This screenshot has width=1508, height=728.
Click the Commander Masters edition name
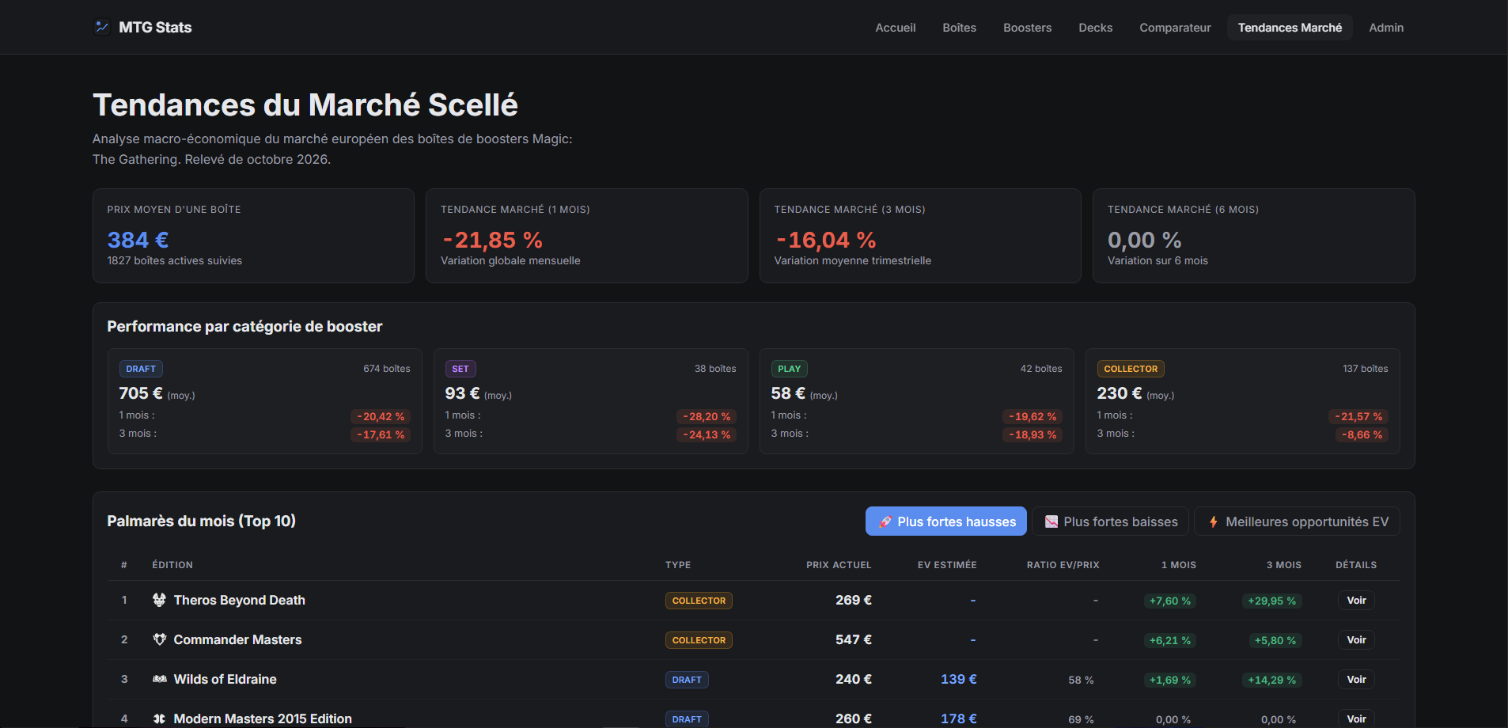[237, 639]
